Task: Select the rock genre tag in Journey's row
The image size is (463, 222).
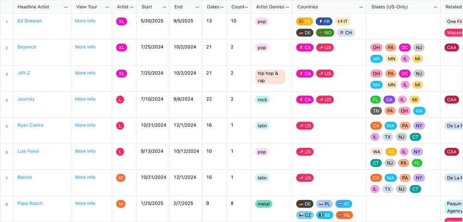Action: coord(262,100)
